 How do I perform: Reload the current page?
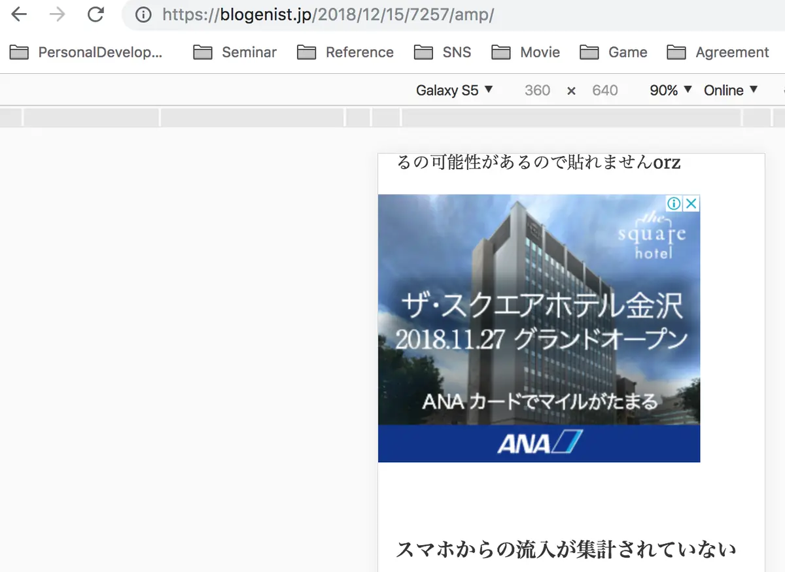tap(96, 14)
